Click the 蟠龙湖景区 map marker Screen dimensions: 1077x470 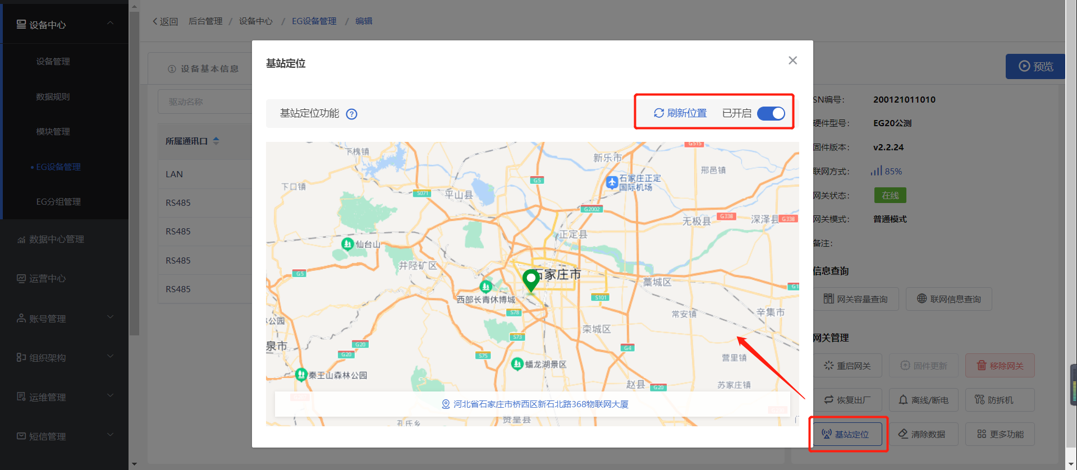pyautogui.click(x=517, y=364)
